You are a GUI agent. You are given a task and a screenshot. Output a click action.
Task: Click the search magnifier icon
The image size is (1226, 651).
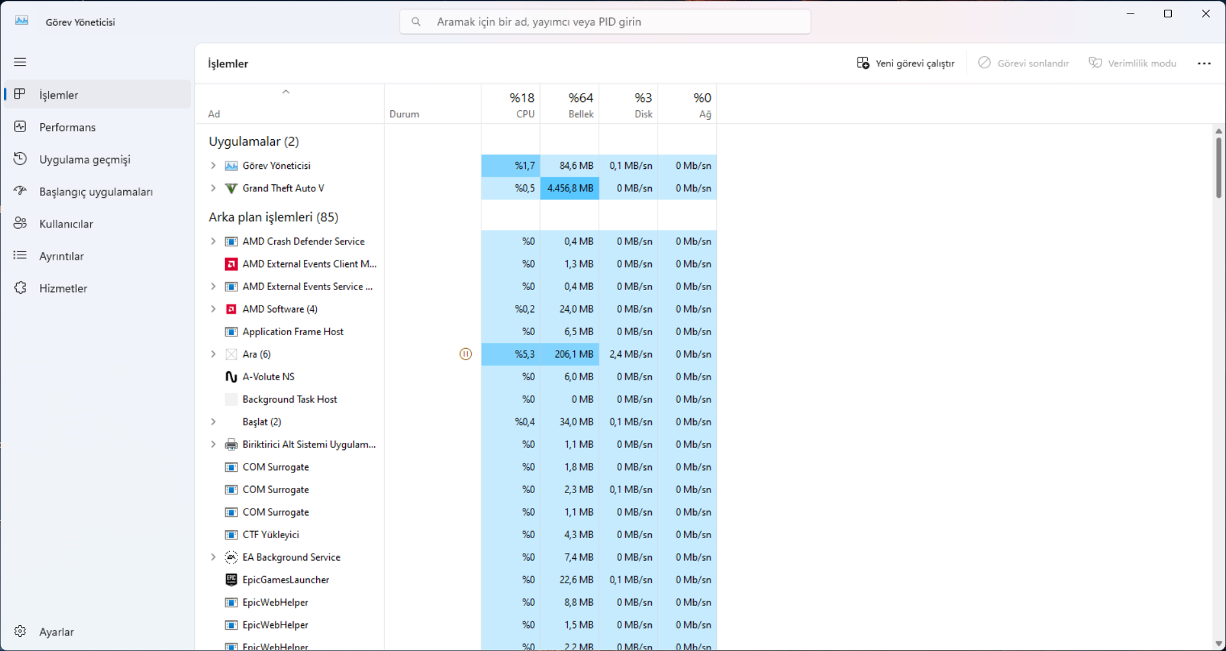click(x=416, y=22)
